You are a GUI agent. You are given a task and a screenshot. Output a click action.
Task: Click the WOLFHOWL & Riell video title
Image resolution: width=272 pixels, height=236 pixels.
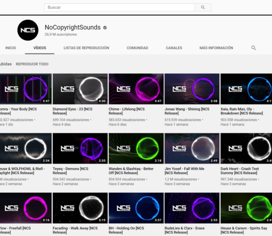pyautogui.click(x=22, y=171)
